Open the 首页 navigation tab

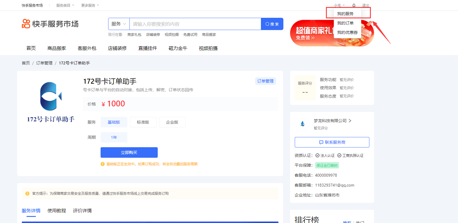[x=31, y=48]
